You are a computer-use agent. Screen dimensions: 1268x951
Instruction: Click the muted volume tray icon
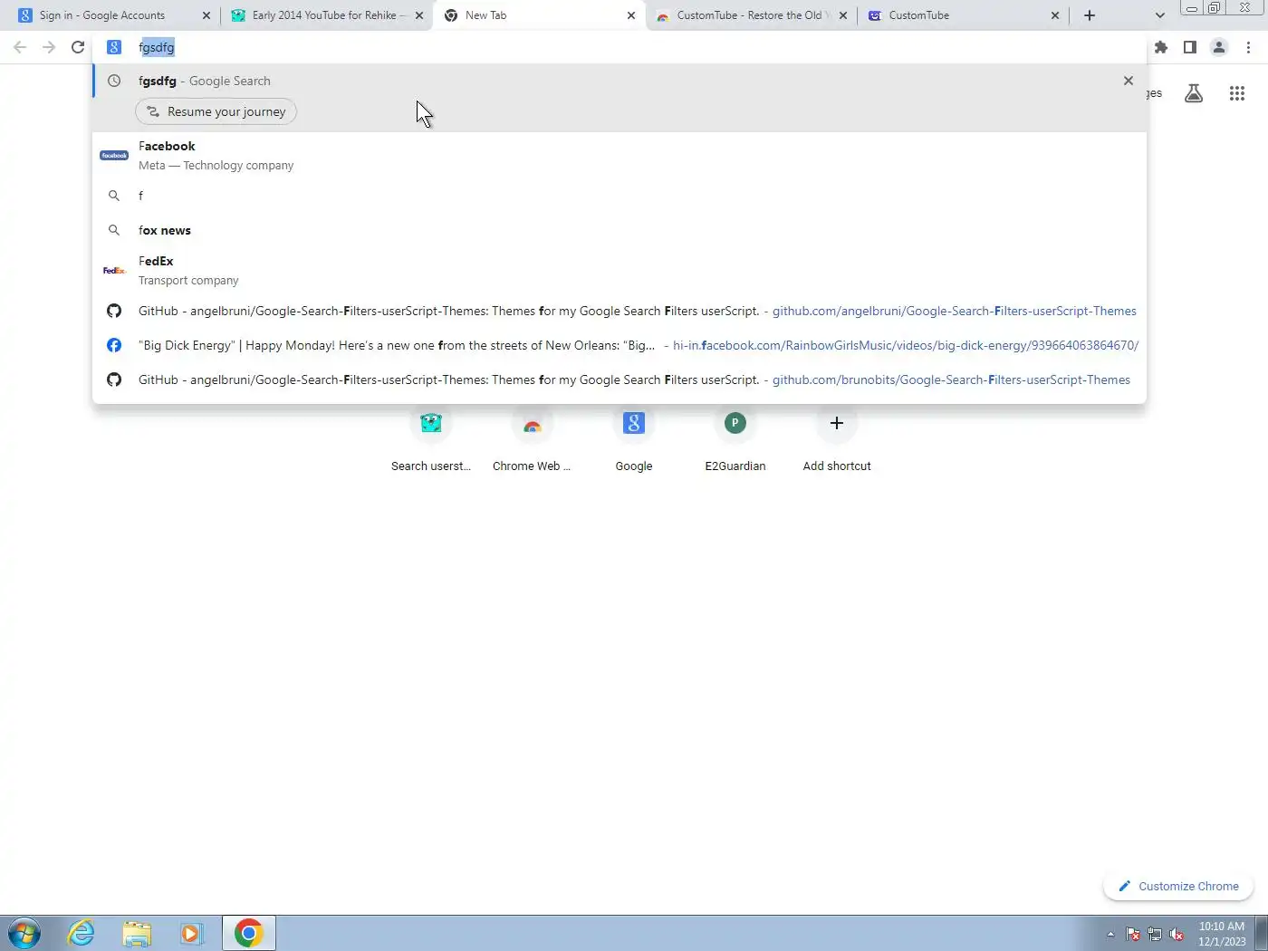click(x=1177, y=934)
